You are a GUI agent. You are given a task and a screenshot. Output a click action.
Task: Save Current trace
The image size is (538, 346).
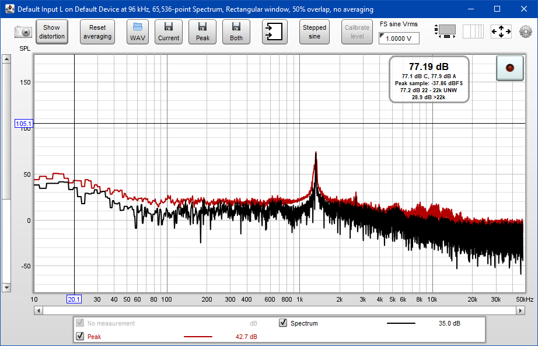point(169,32)
